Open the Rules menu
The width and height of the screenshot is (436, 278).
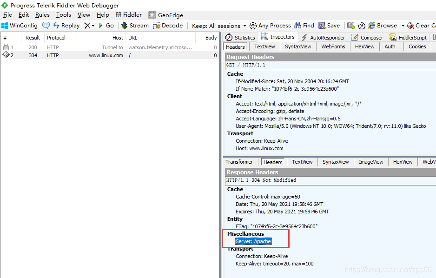coord(42,15)
